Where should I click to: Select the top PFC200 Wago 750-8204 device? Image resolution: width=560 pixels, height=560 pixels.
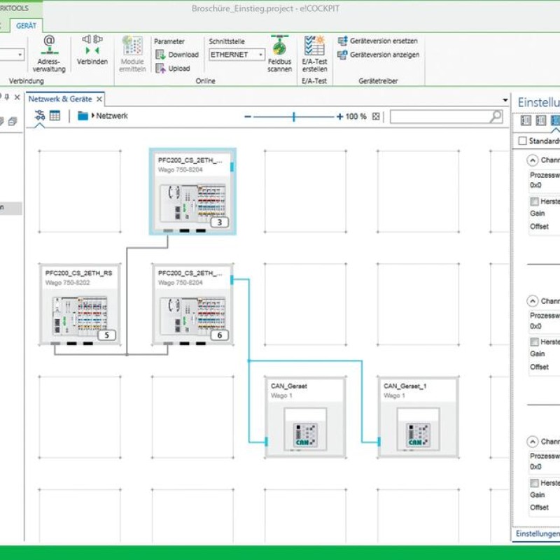[x=193, y=192]
